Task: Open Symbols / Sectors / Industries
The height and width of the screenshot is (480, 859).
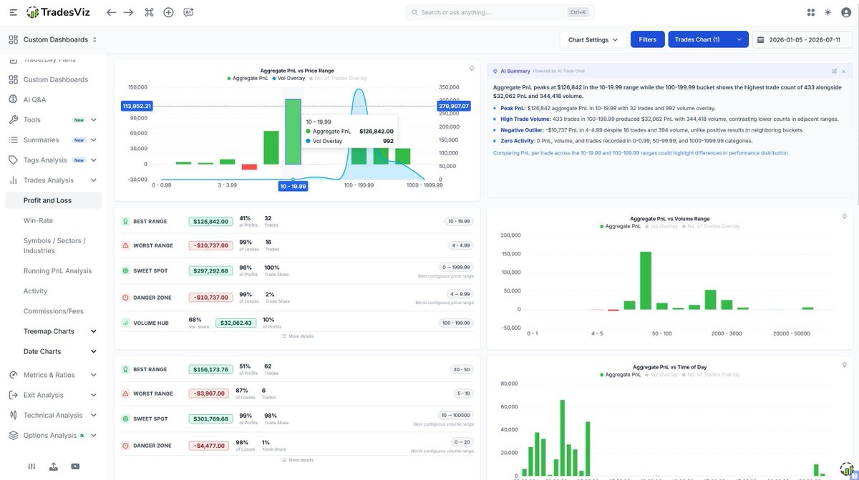Action: pyautogui.click(x=54, y=245)
